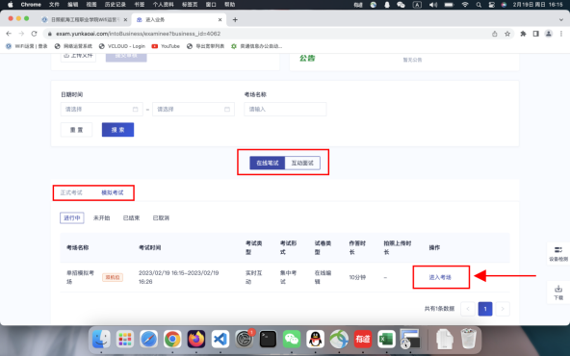Toggle Chrome's side panel icon
This screenshot has width=570, height=356.
536,34
